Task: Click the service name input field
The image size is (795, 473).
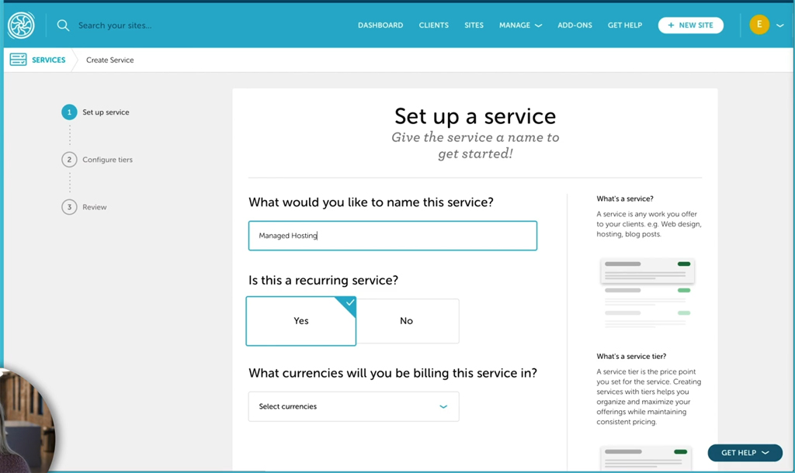Action: click(392, 236)
